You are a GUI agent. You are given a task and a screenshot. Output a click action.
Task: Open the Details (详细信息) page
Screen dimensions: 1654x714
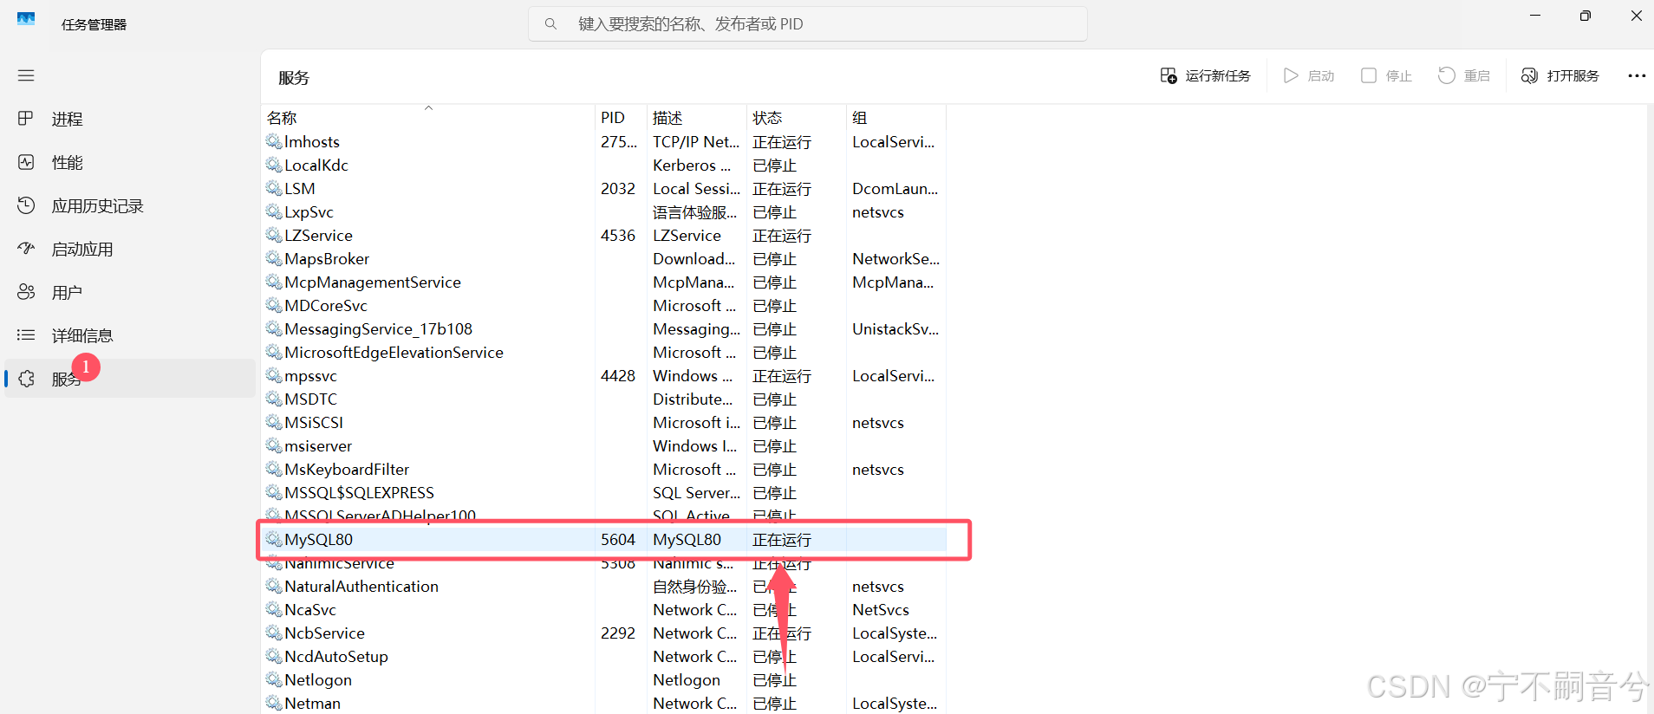tap(130, 335)
